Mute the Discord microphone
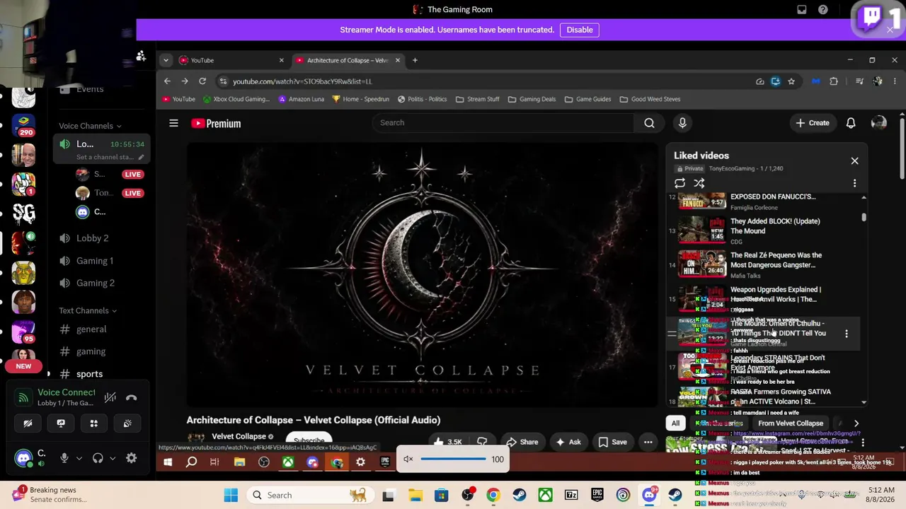Viewport: 906px width, 509px height. point(64,458)
